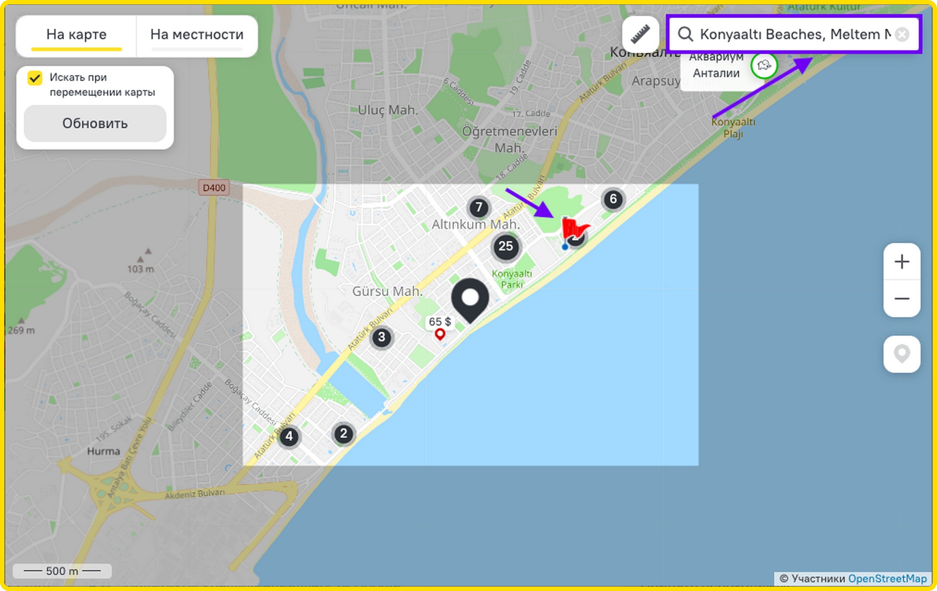The image size is (937, 591).
Task: Clear the search field with X icon
Action: pyautogui.click(x=902, y=35)
